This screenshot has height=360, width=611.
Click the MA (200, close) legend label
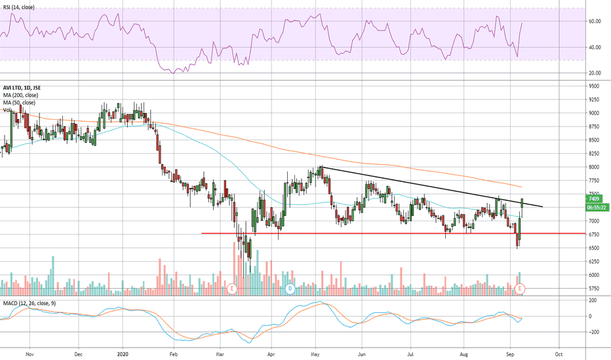(21, 96)
